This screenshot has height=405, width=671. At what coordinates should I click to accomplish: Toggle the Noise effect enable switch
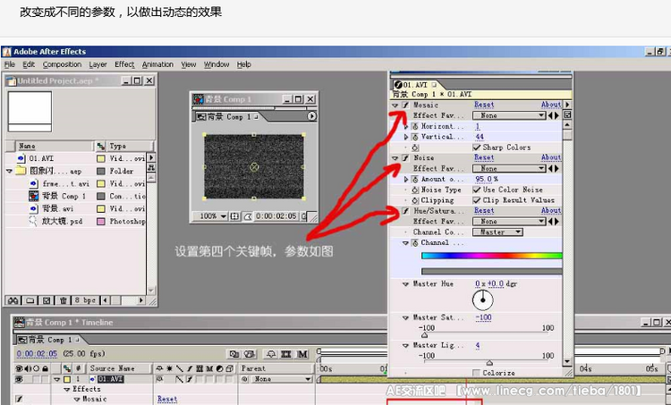[405, 158]
